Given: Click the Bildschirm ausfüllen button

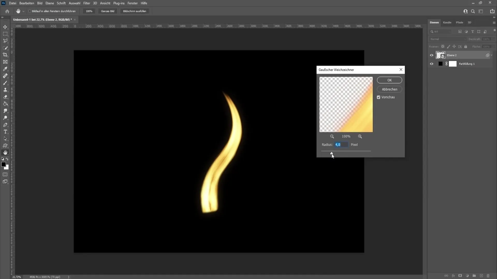Looking at the screenshot, I should click(135, 11).
